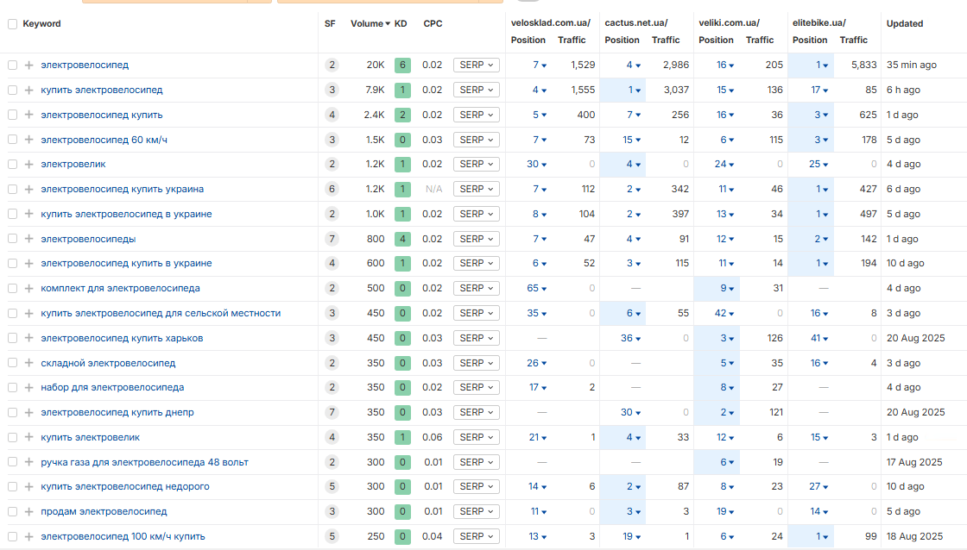Click plus icon next to электровелик
Viewport: 967px width, 550px height.
click(x=29, y=165)
